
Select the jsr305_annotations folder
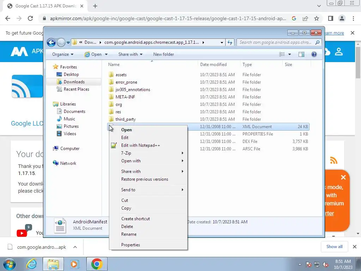point(133,89)
